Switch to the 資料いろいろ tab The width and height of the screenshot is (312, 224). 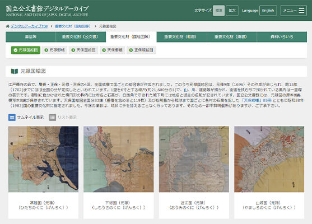coord(282,37)
